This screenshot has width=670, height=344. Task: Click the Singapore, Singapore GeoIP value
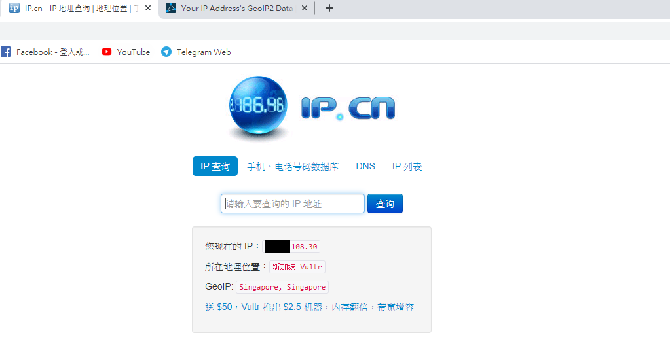pyautogui.click(x=282, y=287)
